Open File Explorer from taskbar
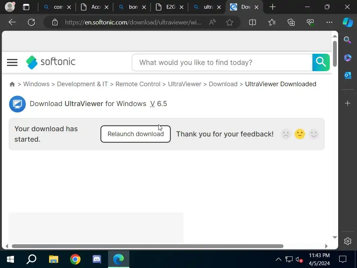 coord(53,259)
